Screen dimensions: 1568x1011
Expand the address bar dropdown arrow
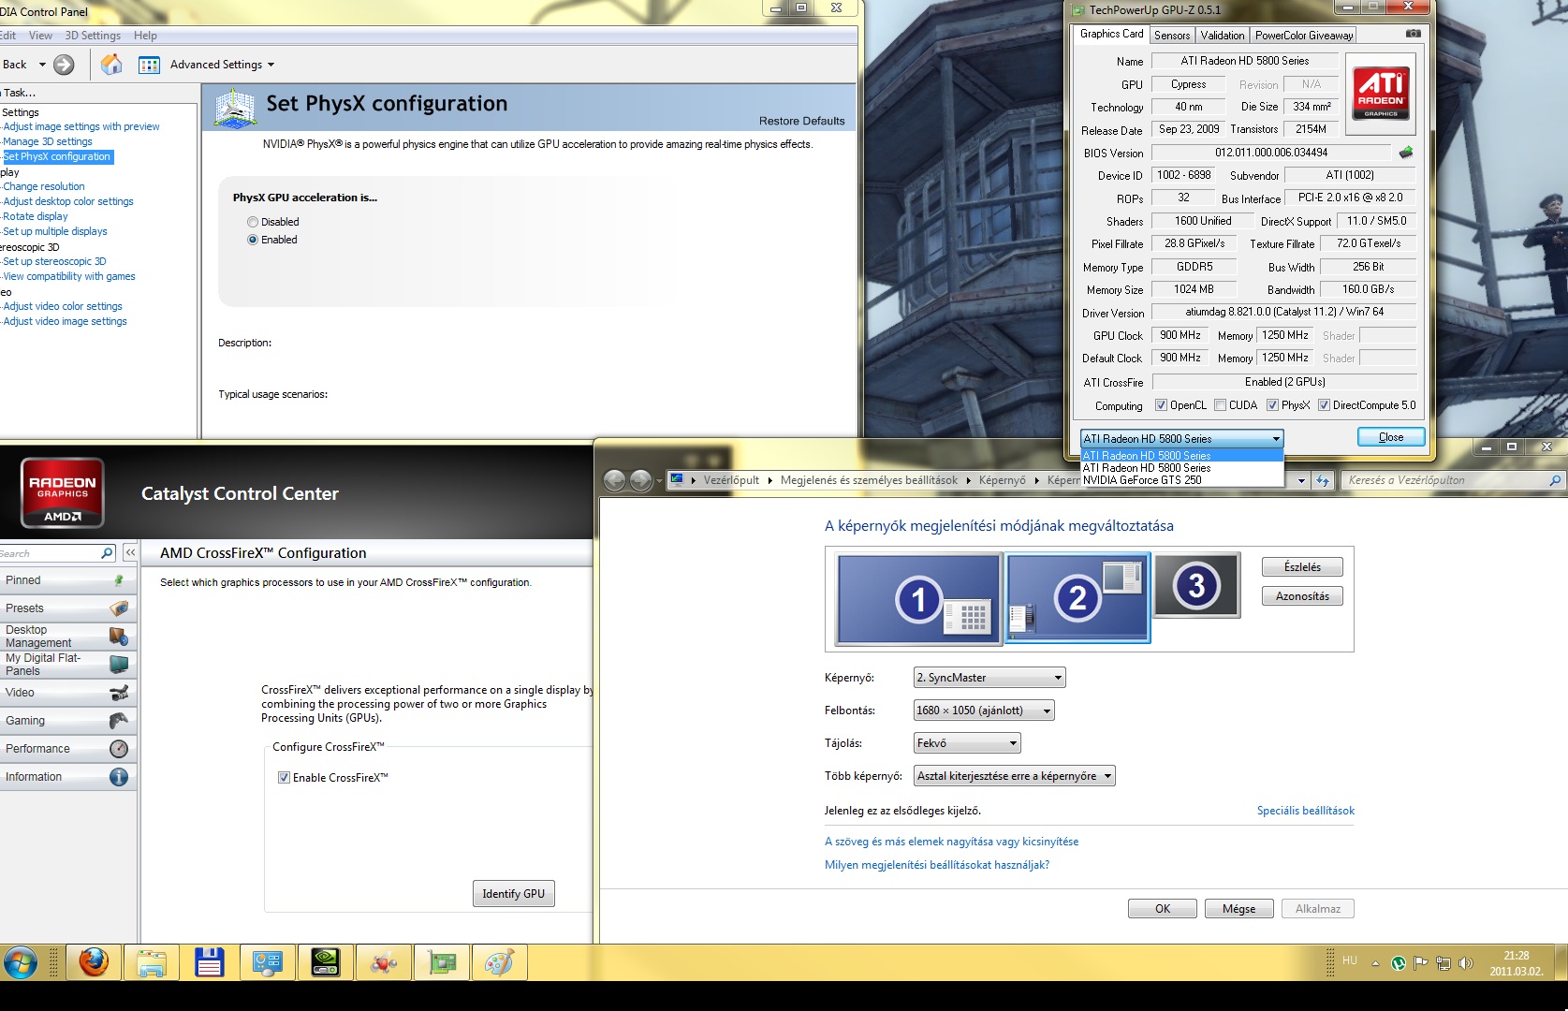[1301, 481]
